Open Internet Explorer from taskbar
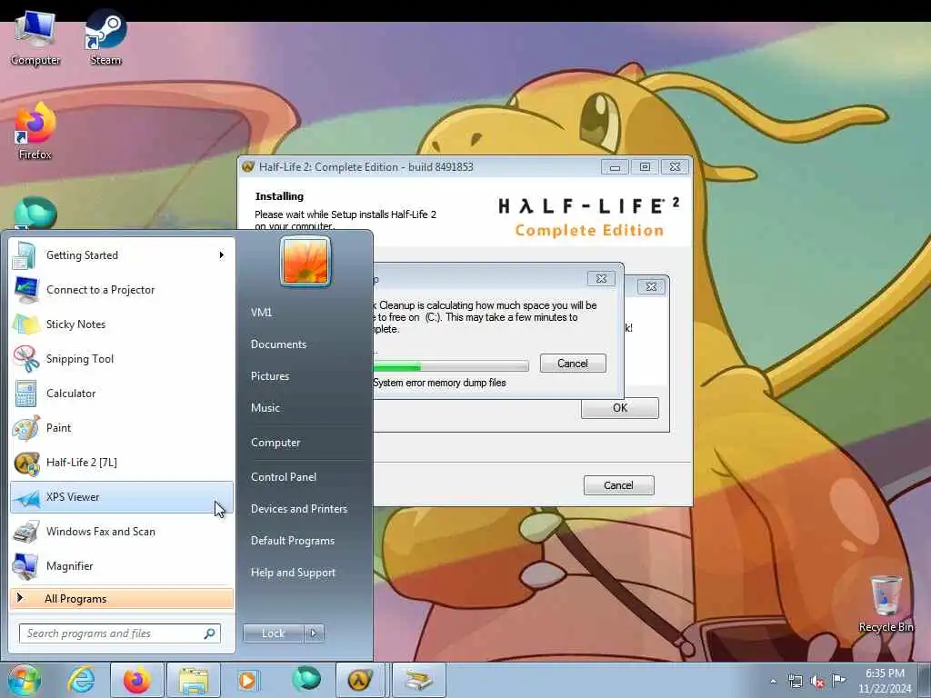Screen dimensions: 931x698 [x=81, y=680]
